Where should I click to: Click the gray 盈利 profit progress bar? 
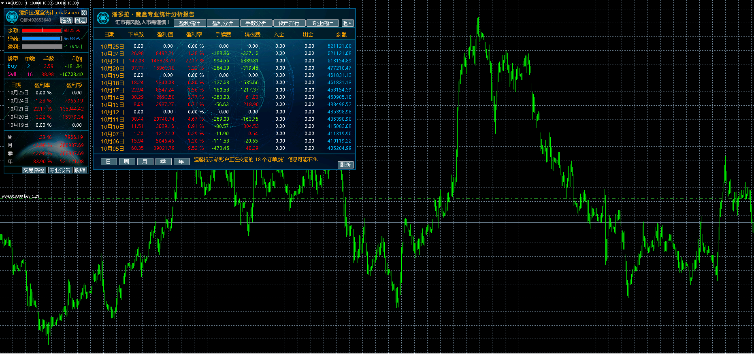coord(42,47)
